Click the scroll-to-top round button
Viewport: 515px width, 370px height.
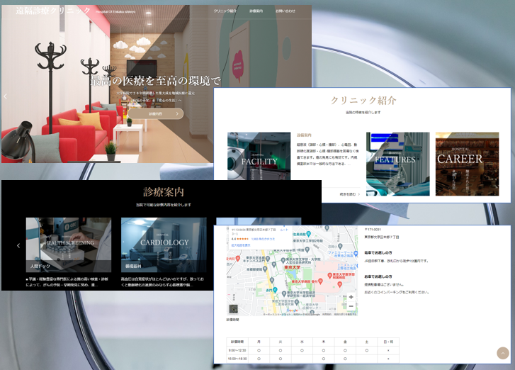point(503,353)
